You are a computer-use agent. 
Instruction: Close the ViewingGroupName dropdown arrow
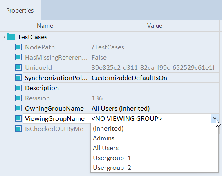coord(215,118)
